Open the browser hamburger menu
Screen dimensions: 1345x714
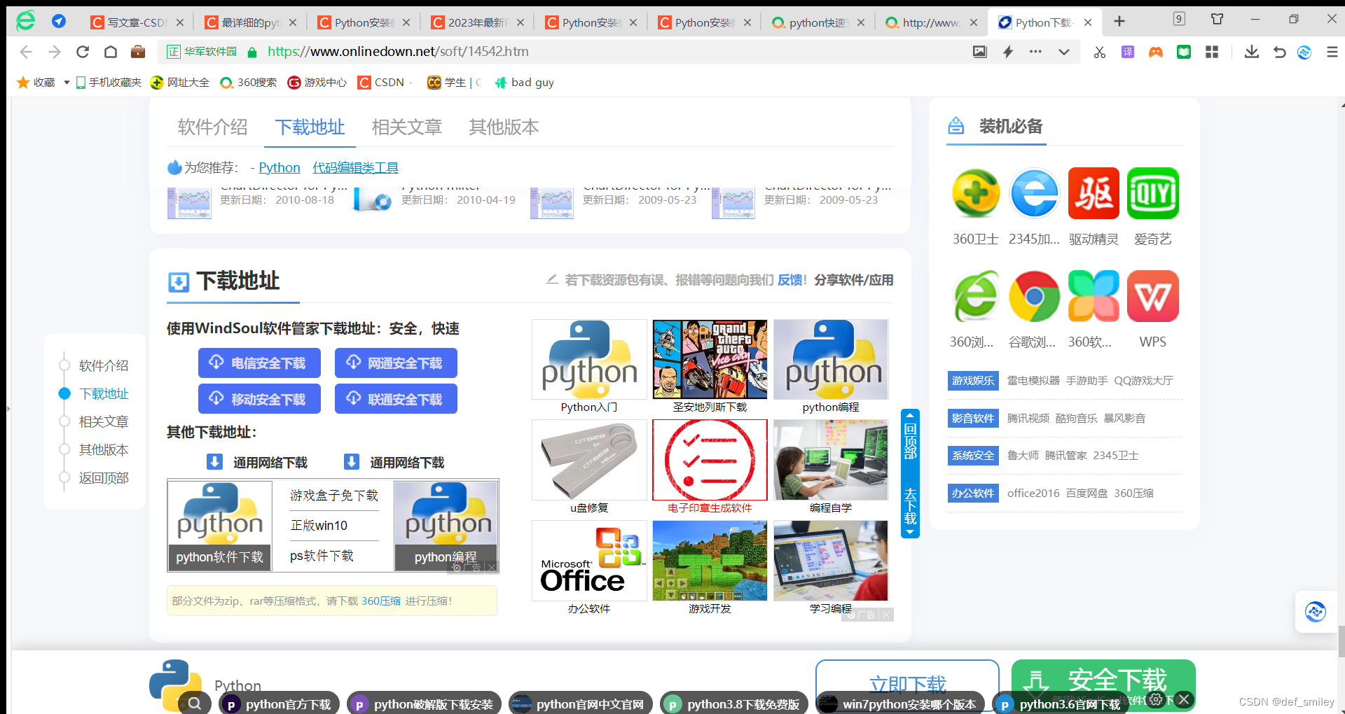pos(1332,52)
